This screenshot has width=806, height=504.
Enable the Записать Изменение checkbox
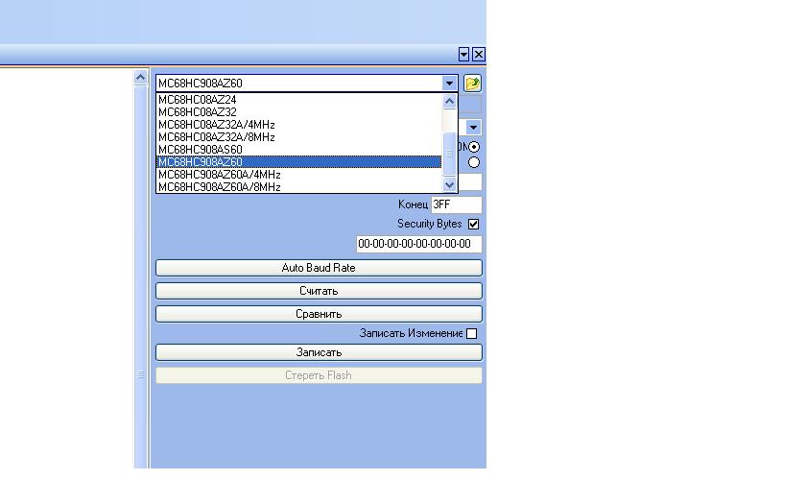[x=472, y=334]
